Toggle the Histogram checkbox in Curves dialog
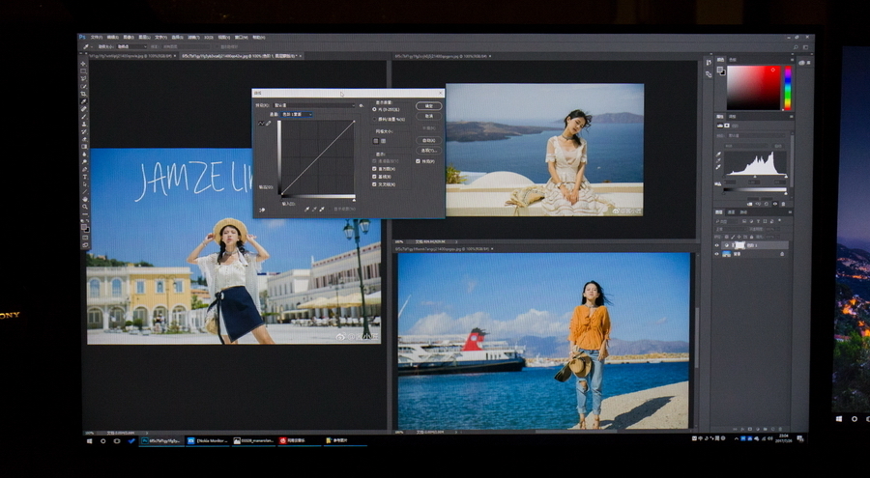870x478 pixels. click(x=374, y=169)
